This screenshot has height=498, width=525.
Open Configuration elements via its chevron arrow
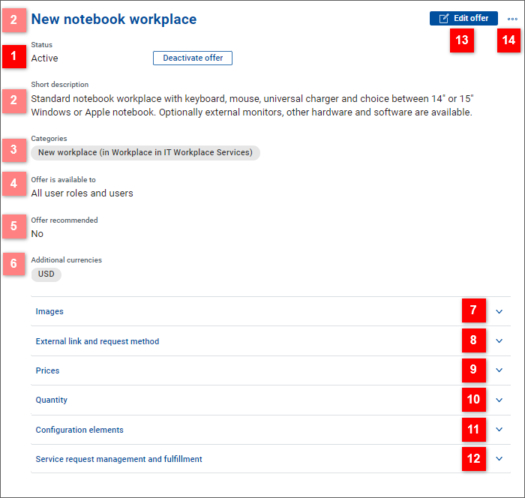[499, 430]
